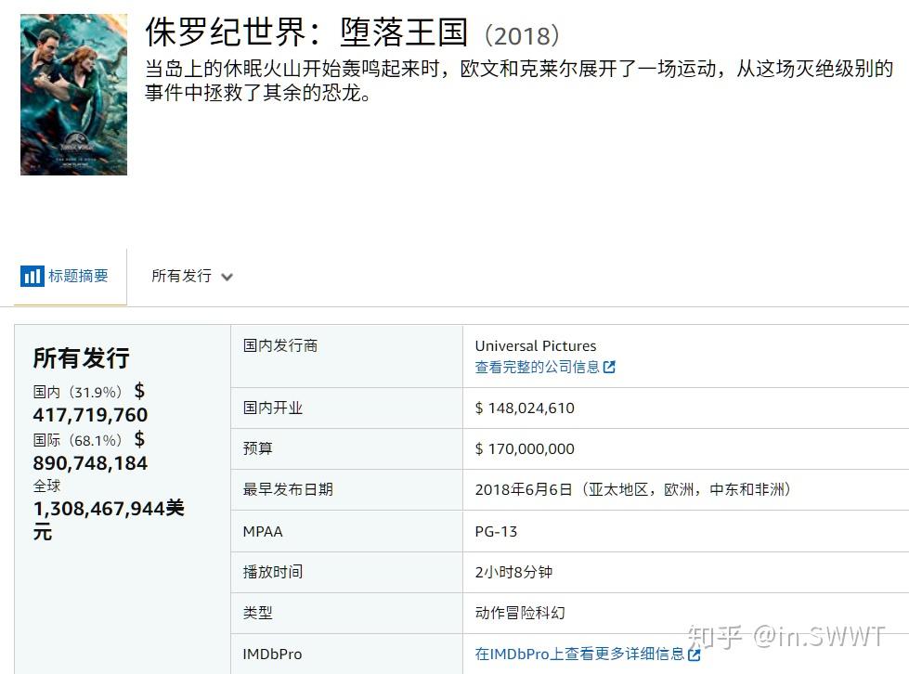Image resolution: width=909 pixels, height=674 pixels.
Task: Click genre value 动作冒险科幻
Action: pos(520,613)
